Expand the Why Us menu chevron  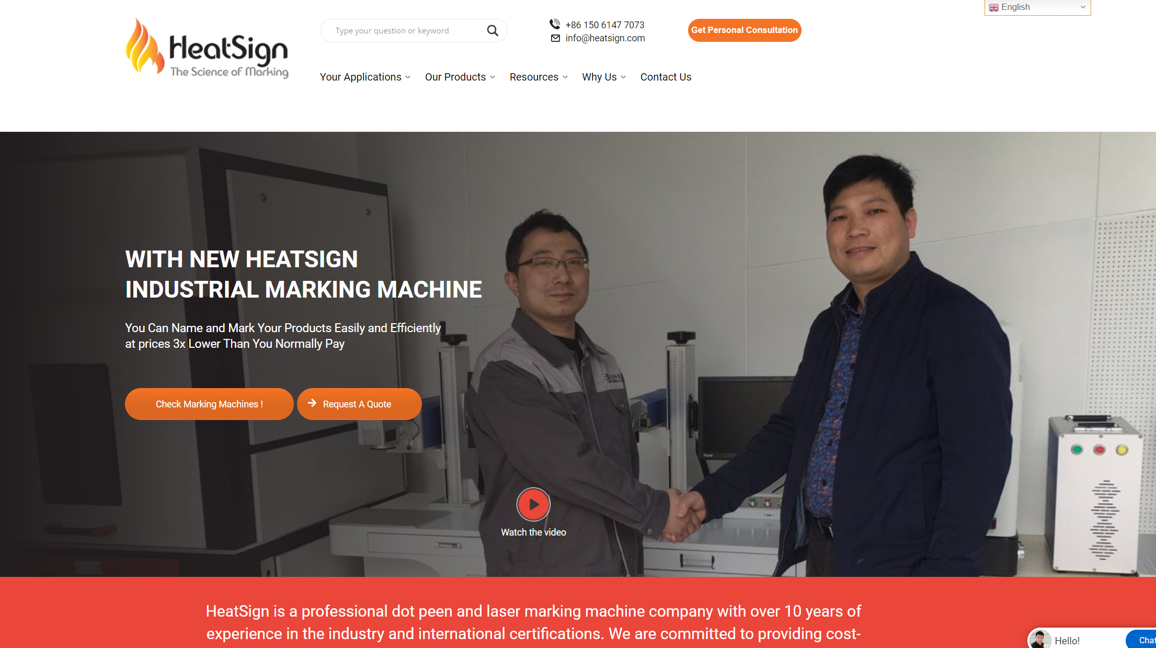[623, 77]
